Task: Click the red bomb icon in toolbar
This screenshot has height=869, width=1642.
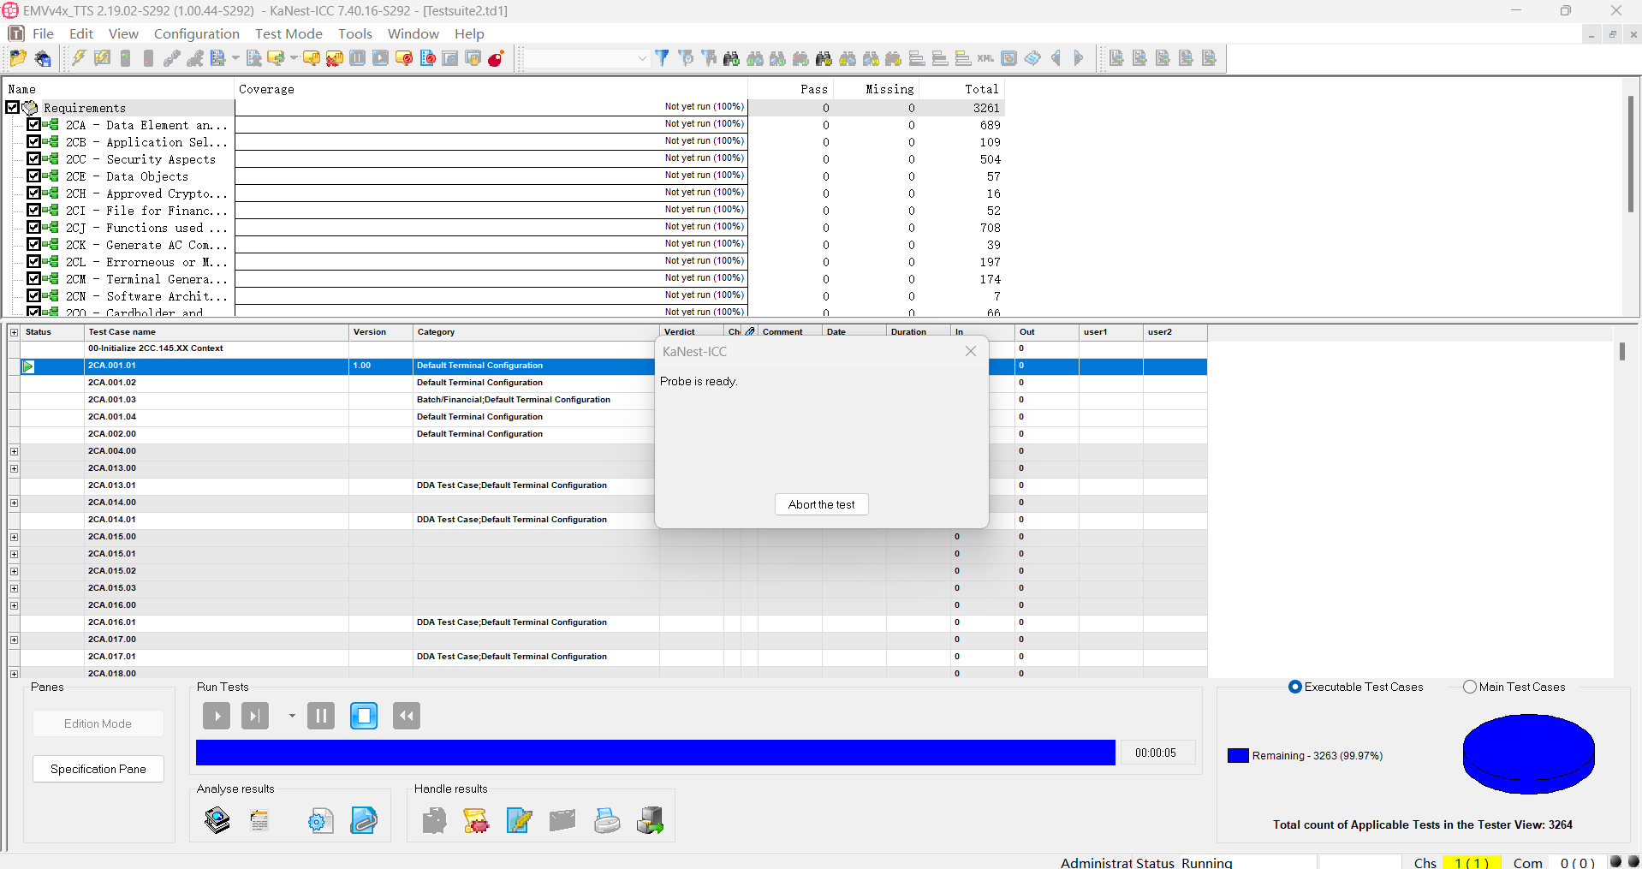Action: click(496, 58)
